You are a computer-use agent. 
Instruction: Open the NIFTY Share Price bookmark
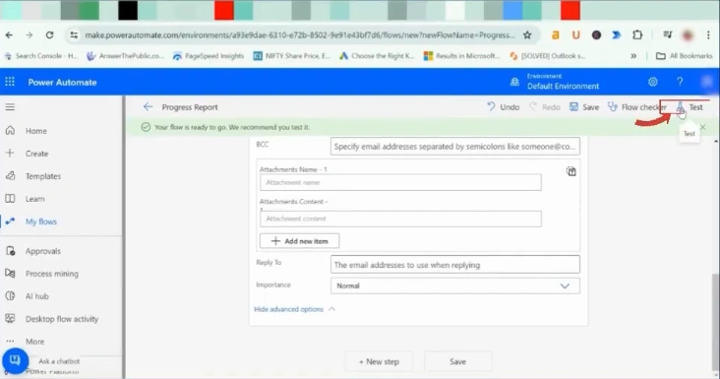[291, 56]
